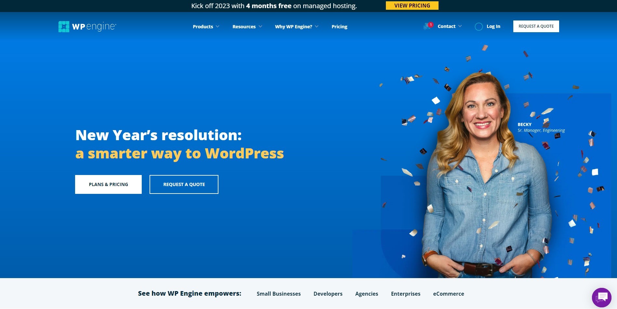Select the Agencies link

coord(367,294)
